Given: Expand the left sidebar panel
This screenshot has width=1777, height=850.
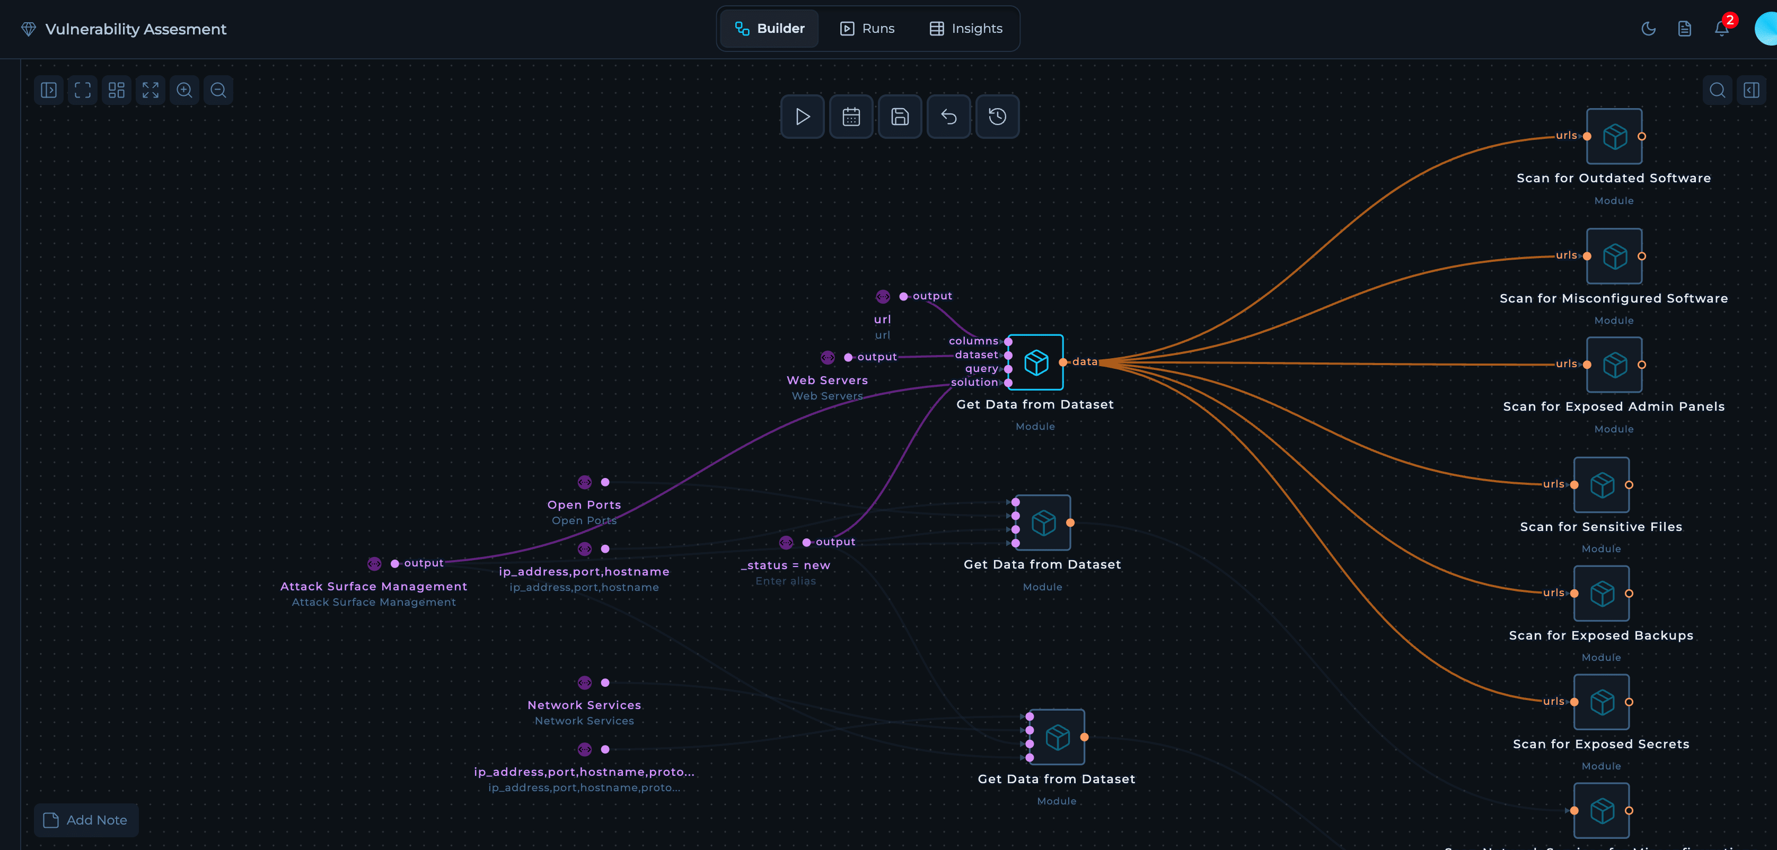Looking at the screenshot, I should click(49, 90).
